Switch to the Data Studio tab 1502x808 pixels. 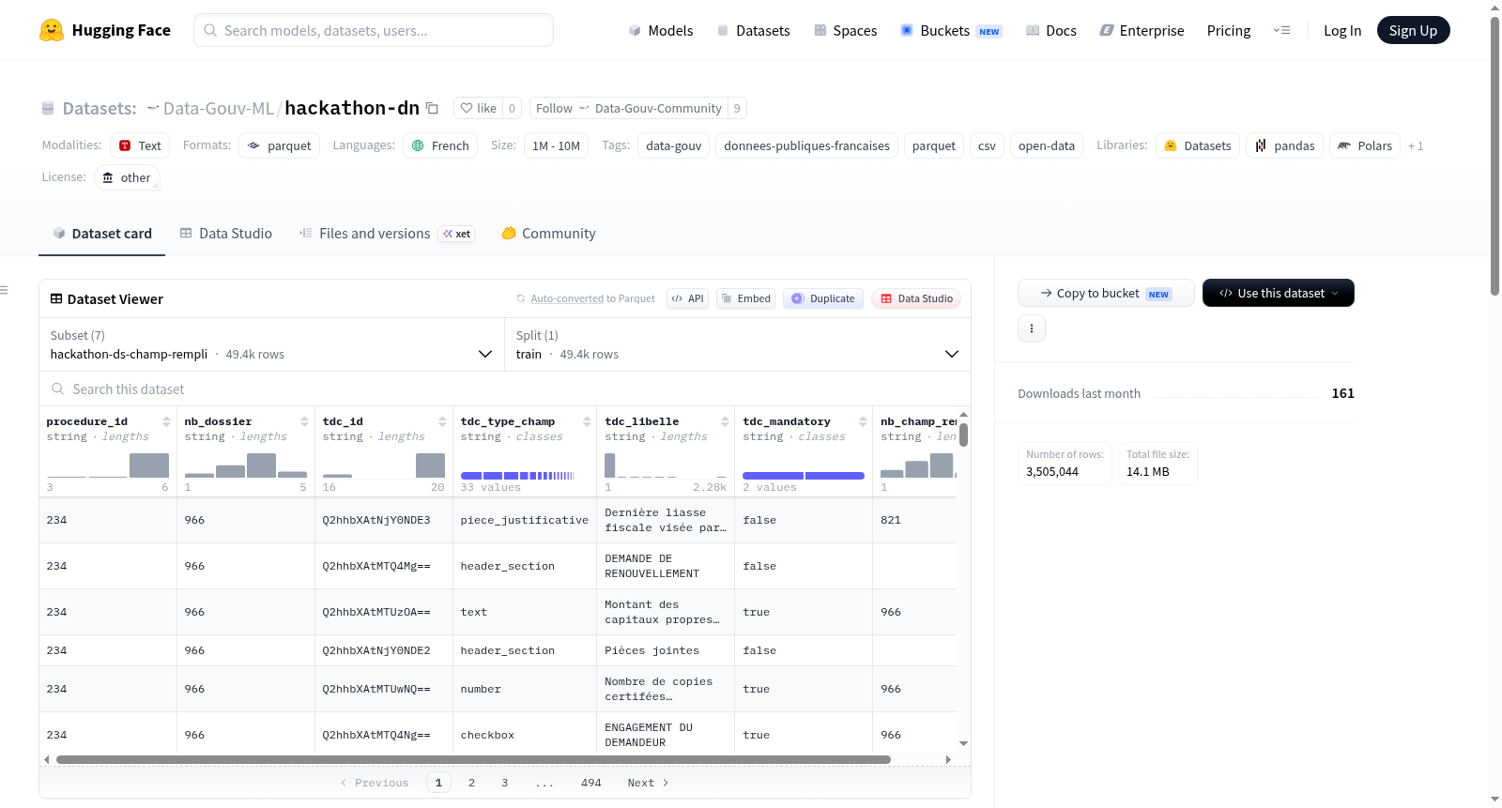click(226, 234)
